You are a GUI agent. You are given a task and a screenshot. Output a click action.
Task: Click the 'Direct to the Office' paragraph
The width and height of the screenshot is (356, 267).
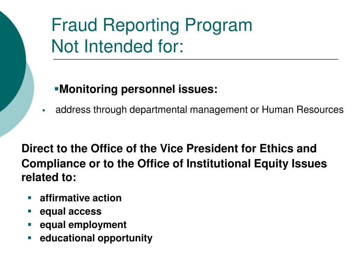point(174,163)
